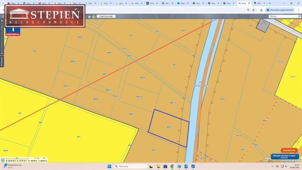This screenshot has width=302, height=170.
Task: Open the coordinate system dropdown near scale bar
Action: [x=40, y=158]
